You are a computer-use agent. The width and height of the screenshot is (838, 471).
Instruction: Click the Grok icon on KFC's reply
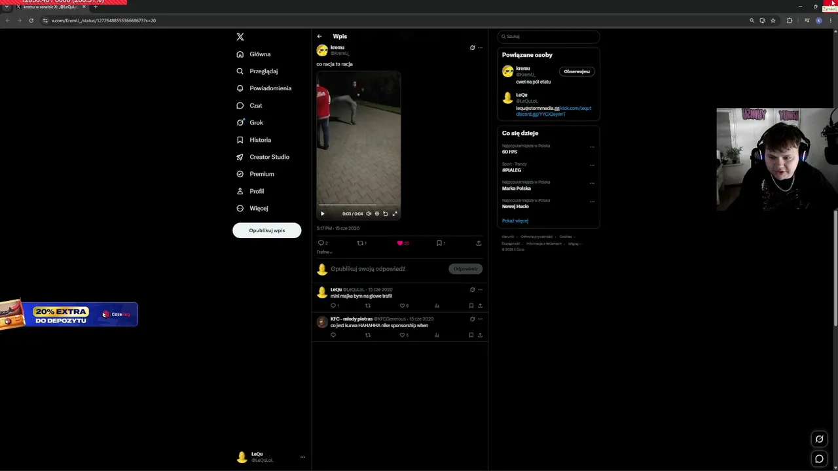point(472,319)
